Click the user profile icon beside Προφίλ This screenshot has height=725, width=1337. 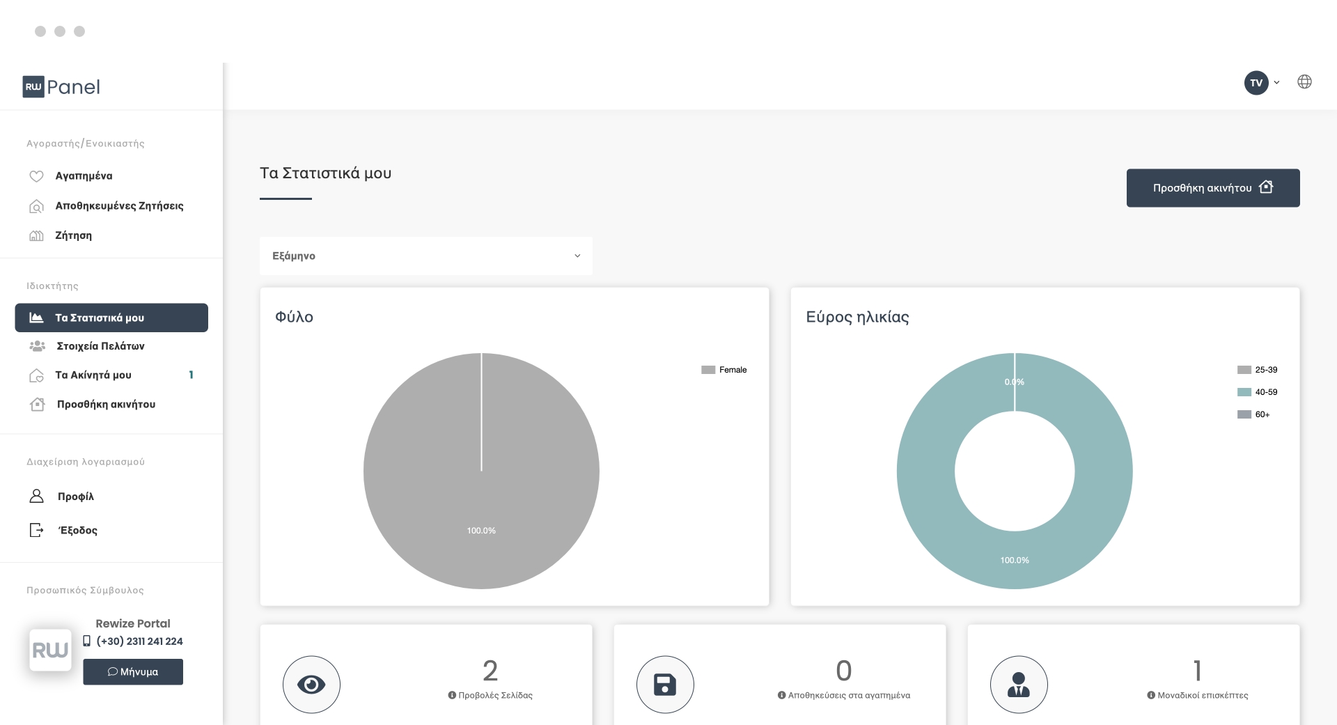click(x=36, y=496)
